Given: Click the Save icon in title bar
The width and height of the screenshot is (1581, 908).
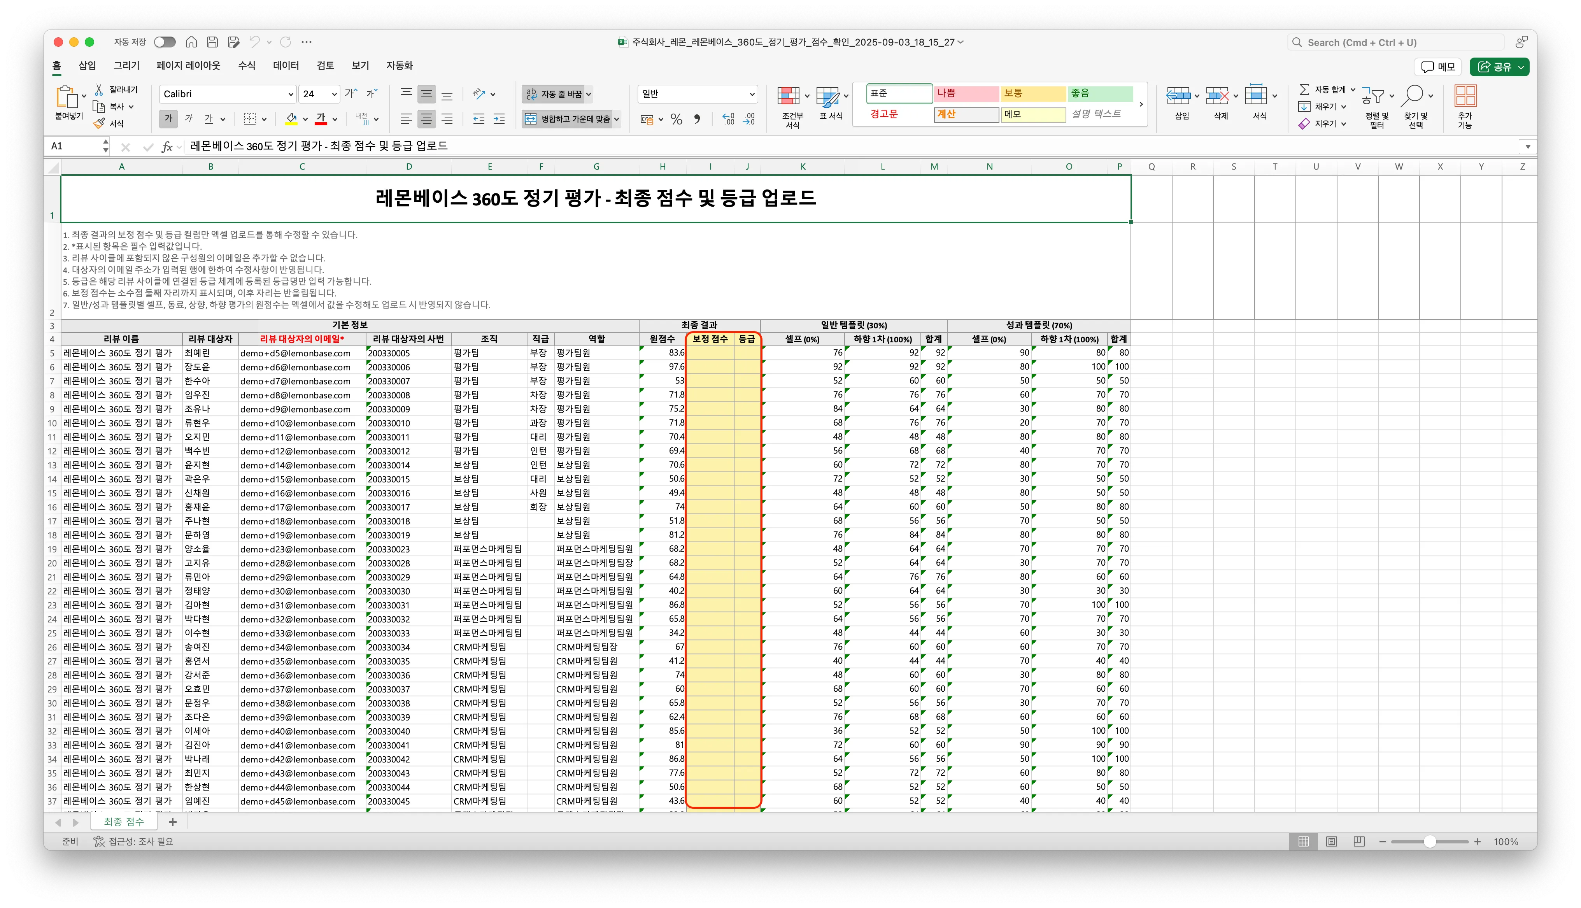Looking at the screenshot, I should (x=212, y=42).
